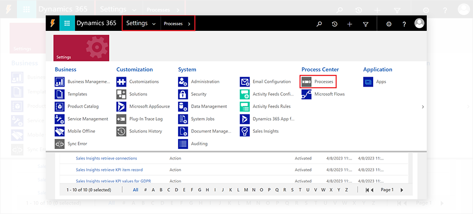Open Document Management menu entry
This screenshot has height=214, width=473.
[x=211, y=131]
